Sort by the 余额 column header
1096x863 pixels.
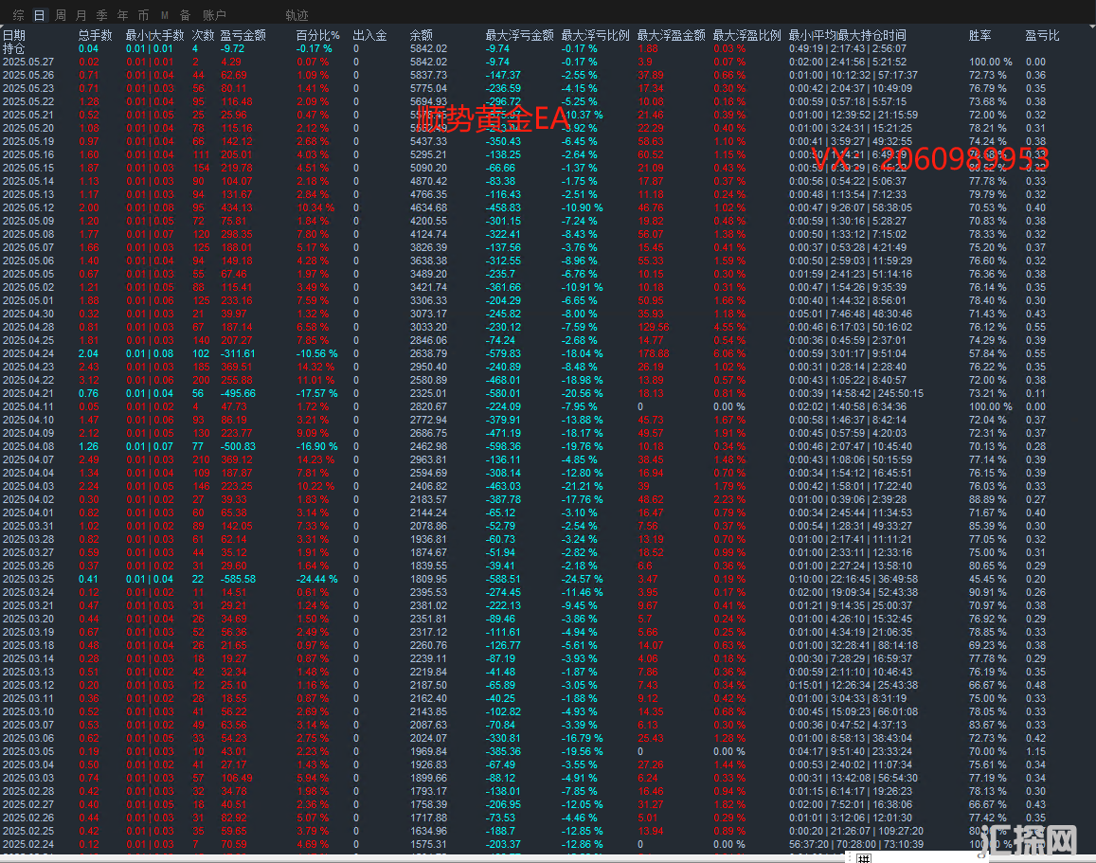point(421,35)
